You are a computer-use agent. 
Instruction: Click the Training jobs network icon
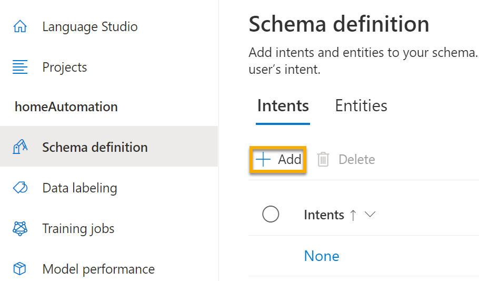tap(20, 229)
